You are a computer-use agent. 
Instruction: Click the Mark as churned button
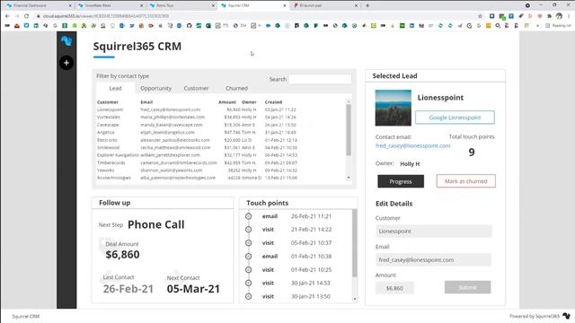click(x=465, y=181)
